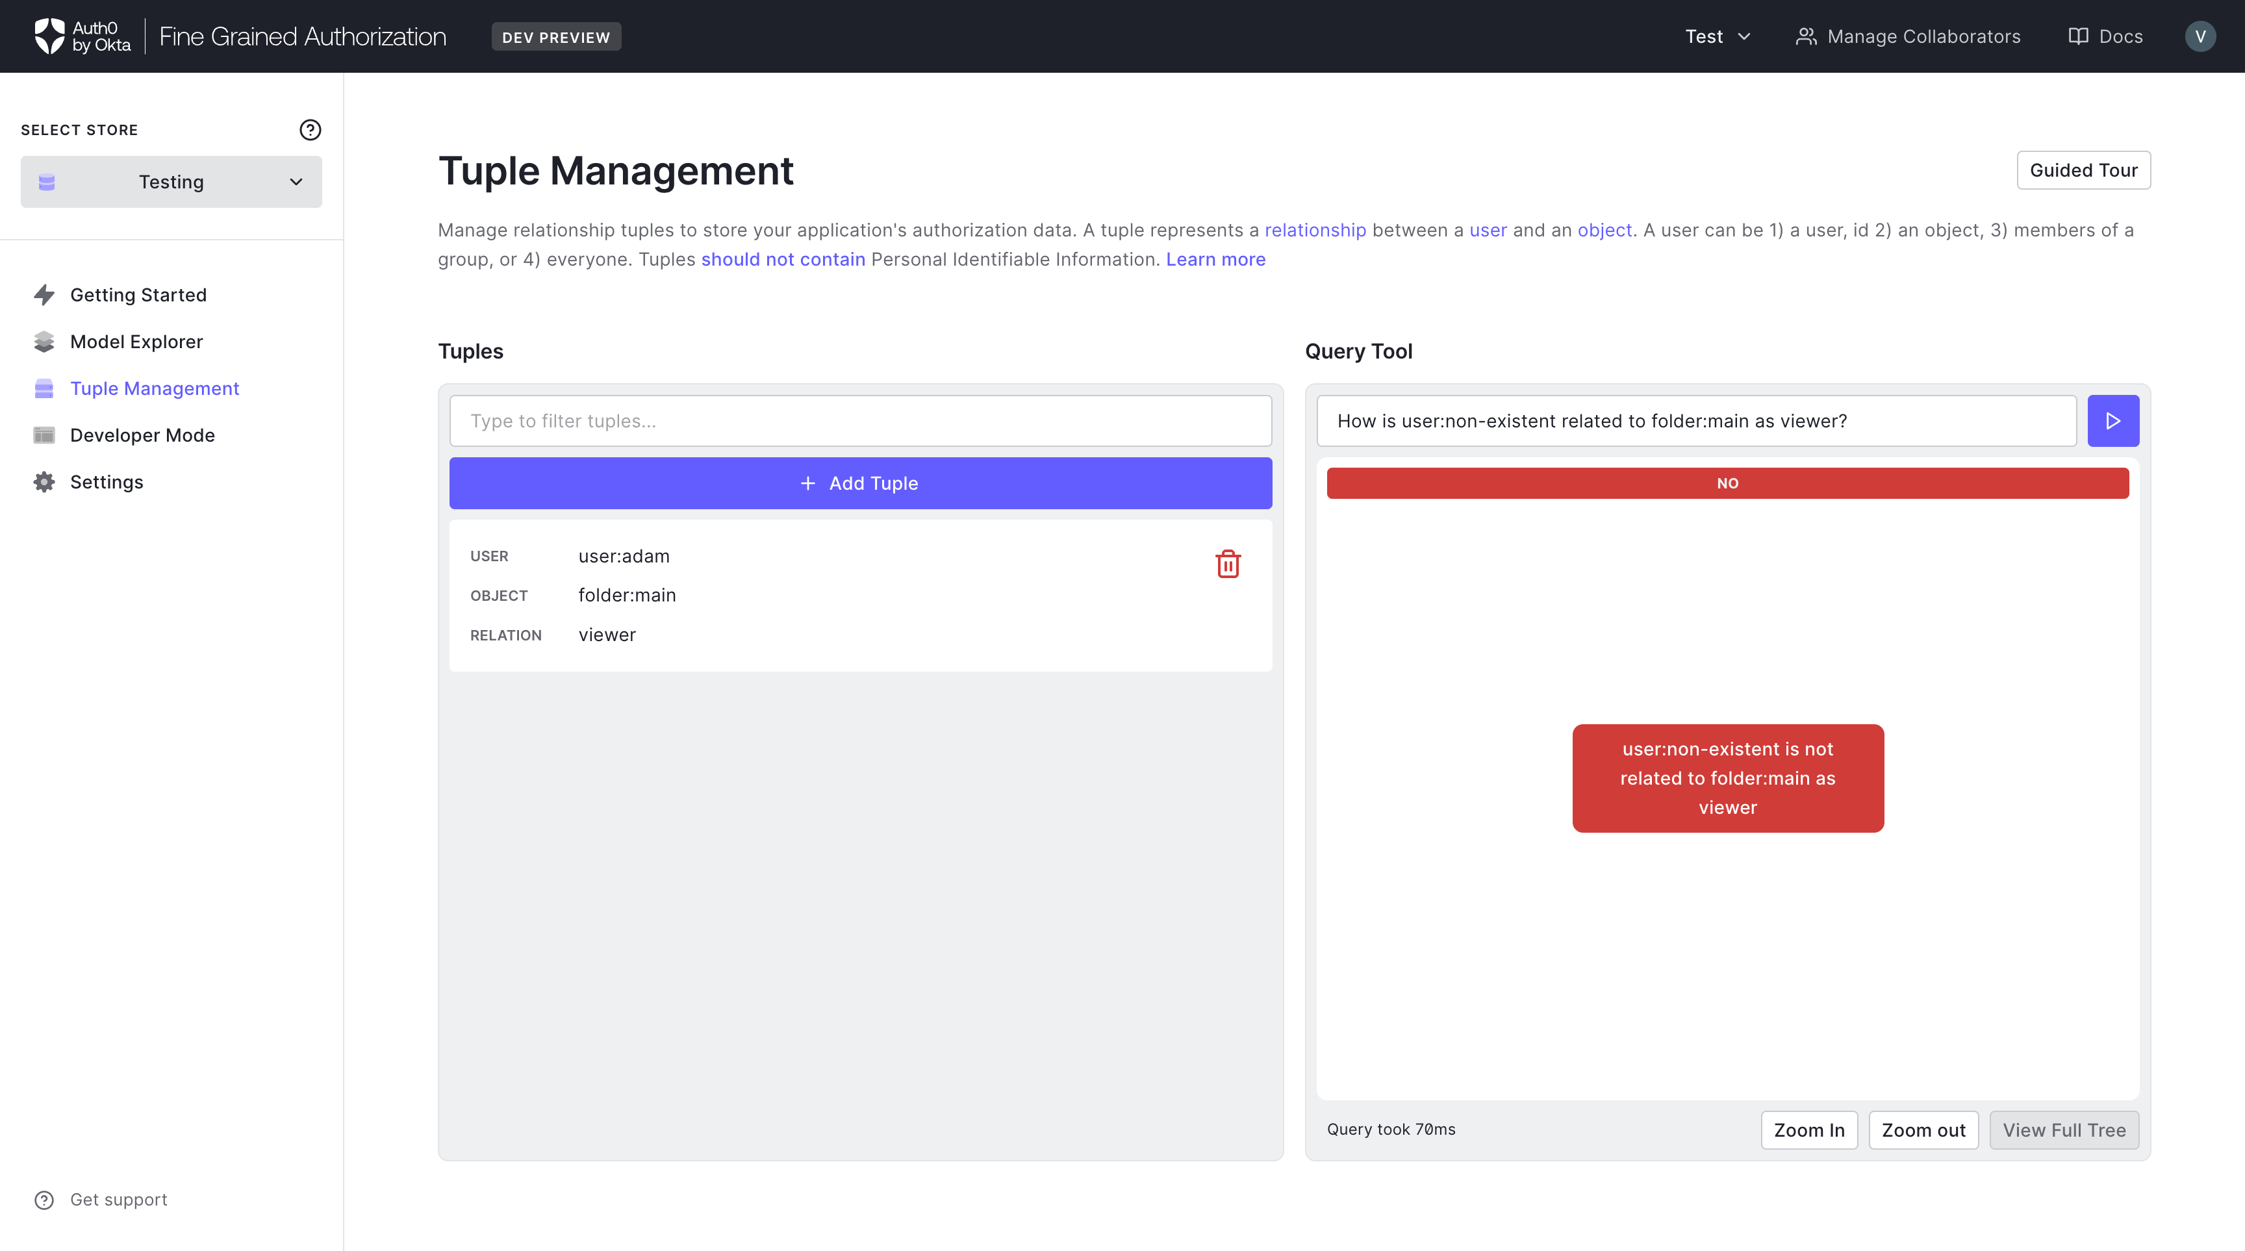Open the Test tenant dropdown
The width and height of the screenshot is (2245, 1251).
tap(1717, 36)
